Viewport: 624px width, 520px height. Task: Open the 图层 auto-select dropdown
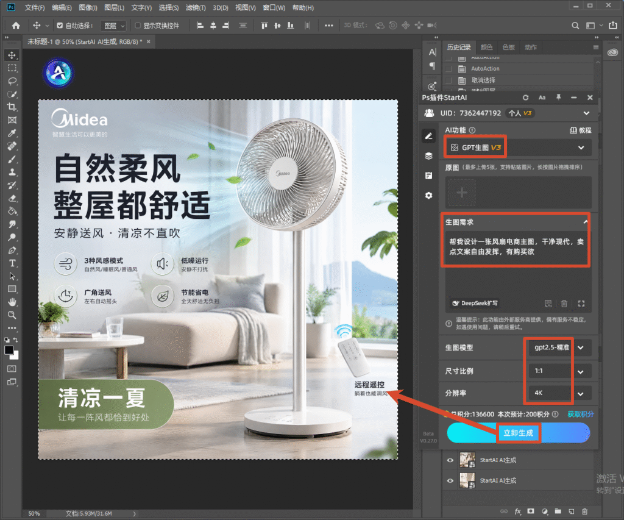pyautogui.click(x=113, y=26)
